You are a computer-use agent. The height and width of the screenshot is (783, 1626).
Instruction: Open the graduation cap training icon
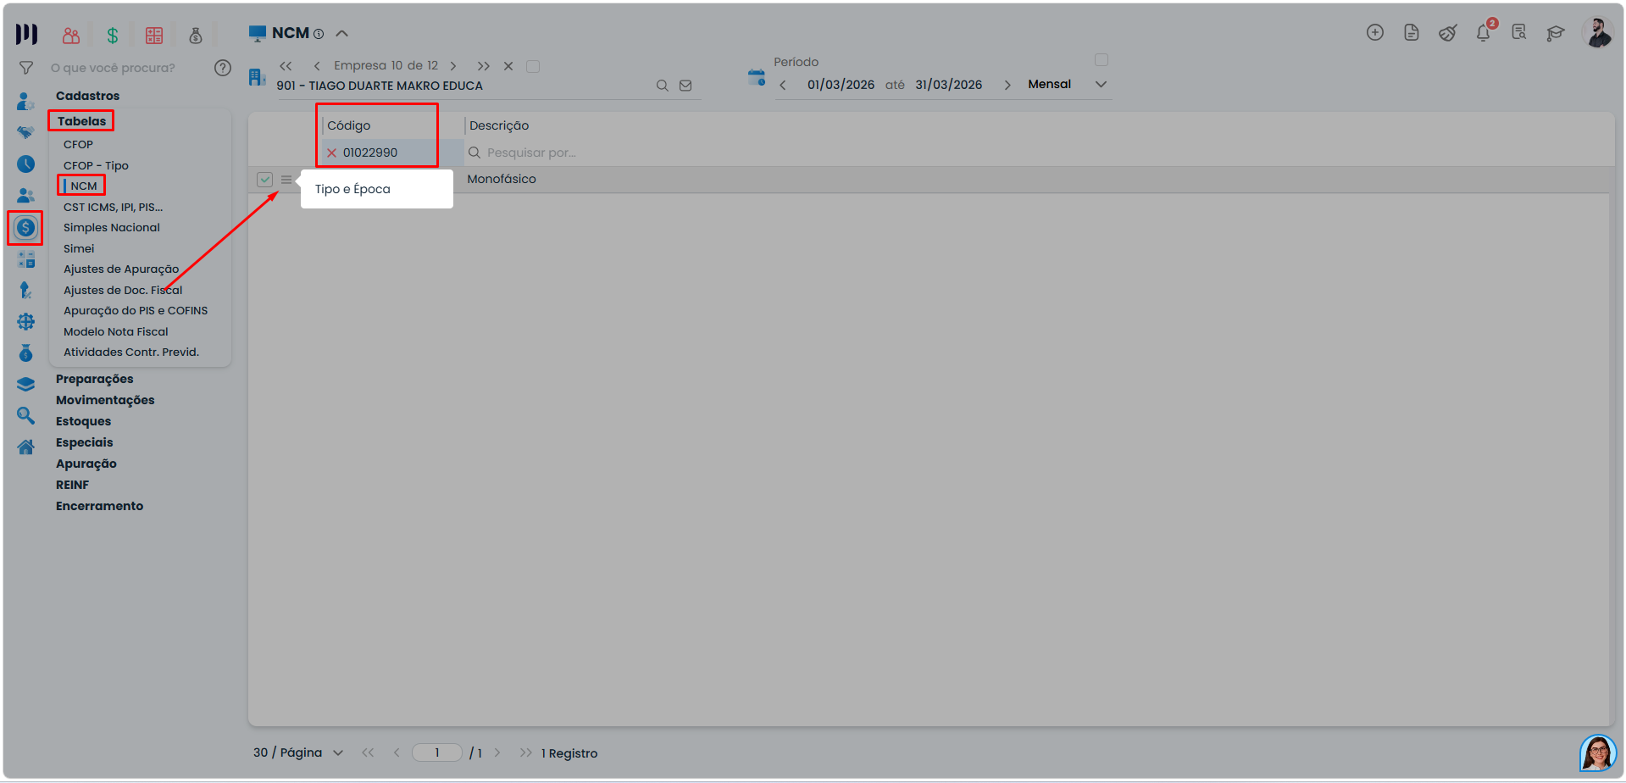[x=1556, y=33]
